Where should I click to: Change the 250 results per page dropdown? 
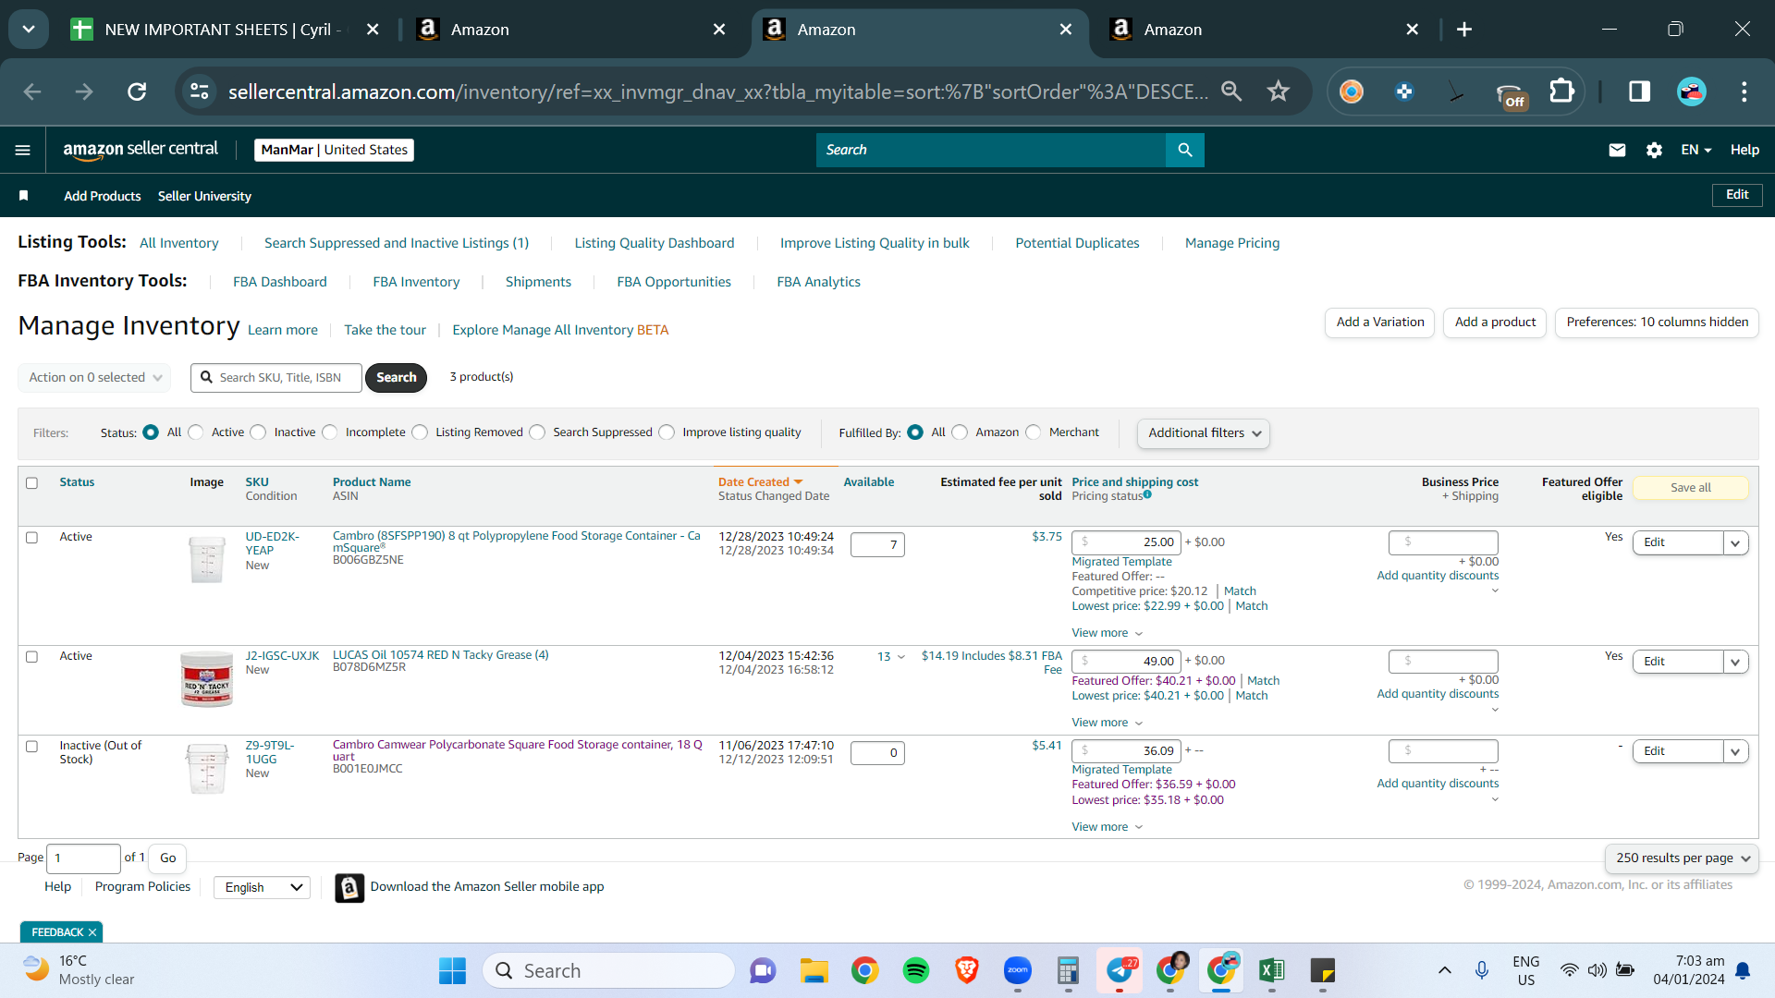[x=1682, y=858]
